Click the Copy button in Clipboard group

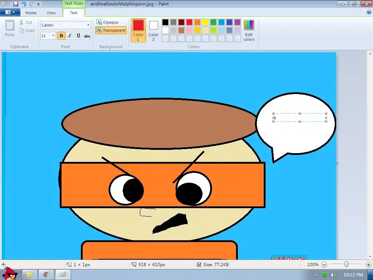coord(27,30)
